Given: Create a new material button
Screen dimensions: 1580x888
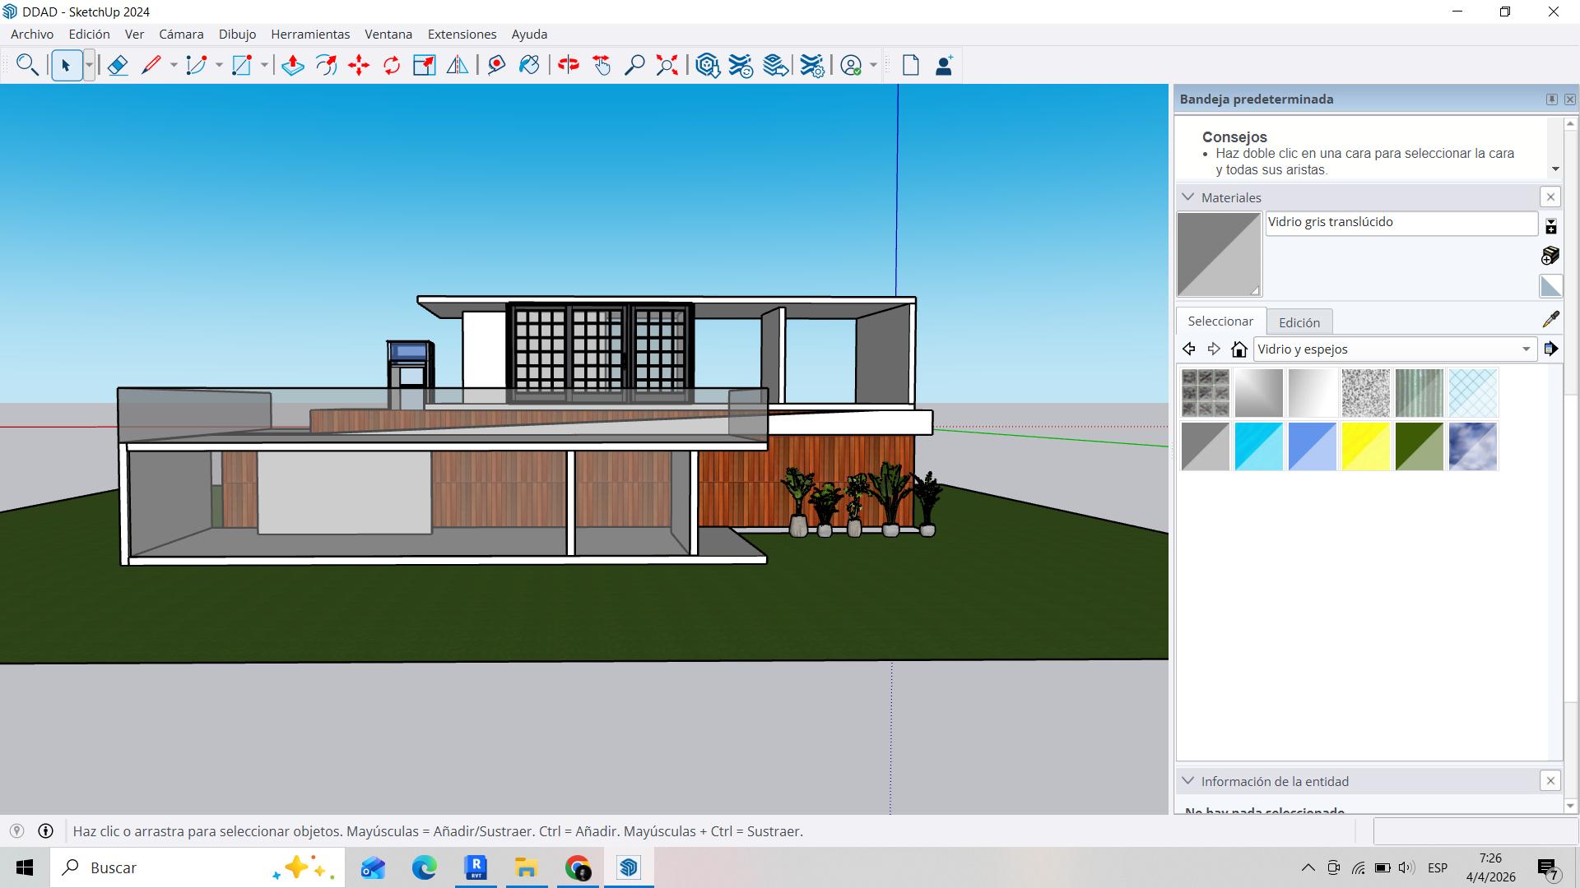Looking at the screenshot, I should point(1550,256).
